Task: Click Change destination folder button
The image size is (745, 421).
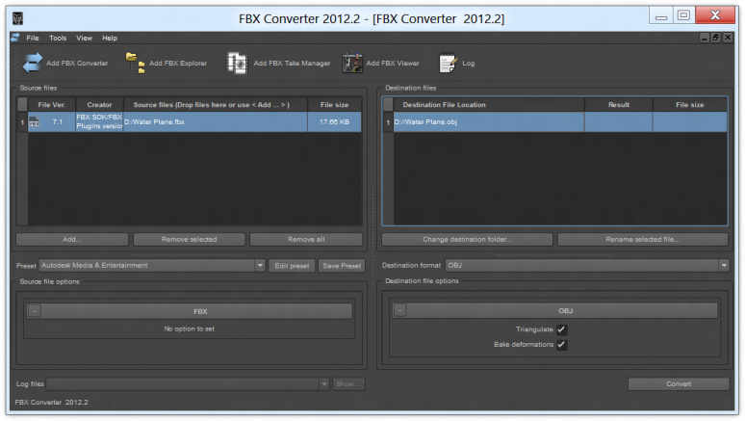Action: coord(467,239)
